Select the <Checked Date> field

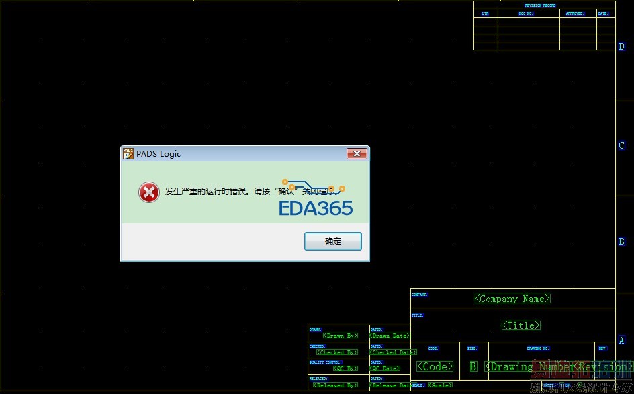click(394, 352)
